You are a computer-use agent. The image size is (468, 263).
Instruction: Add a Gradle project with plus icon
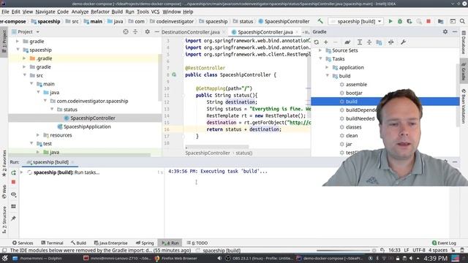326,42
